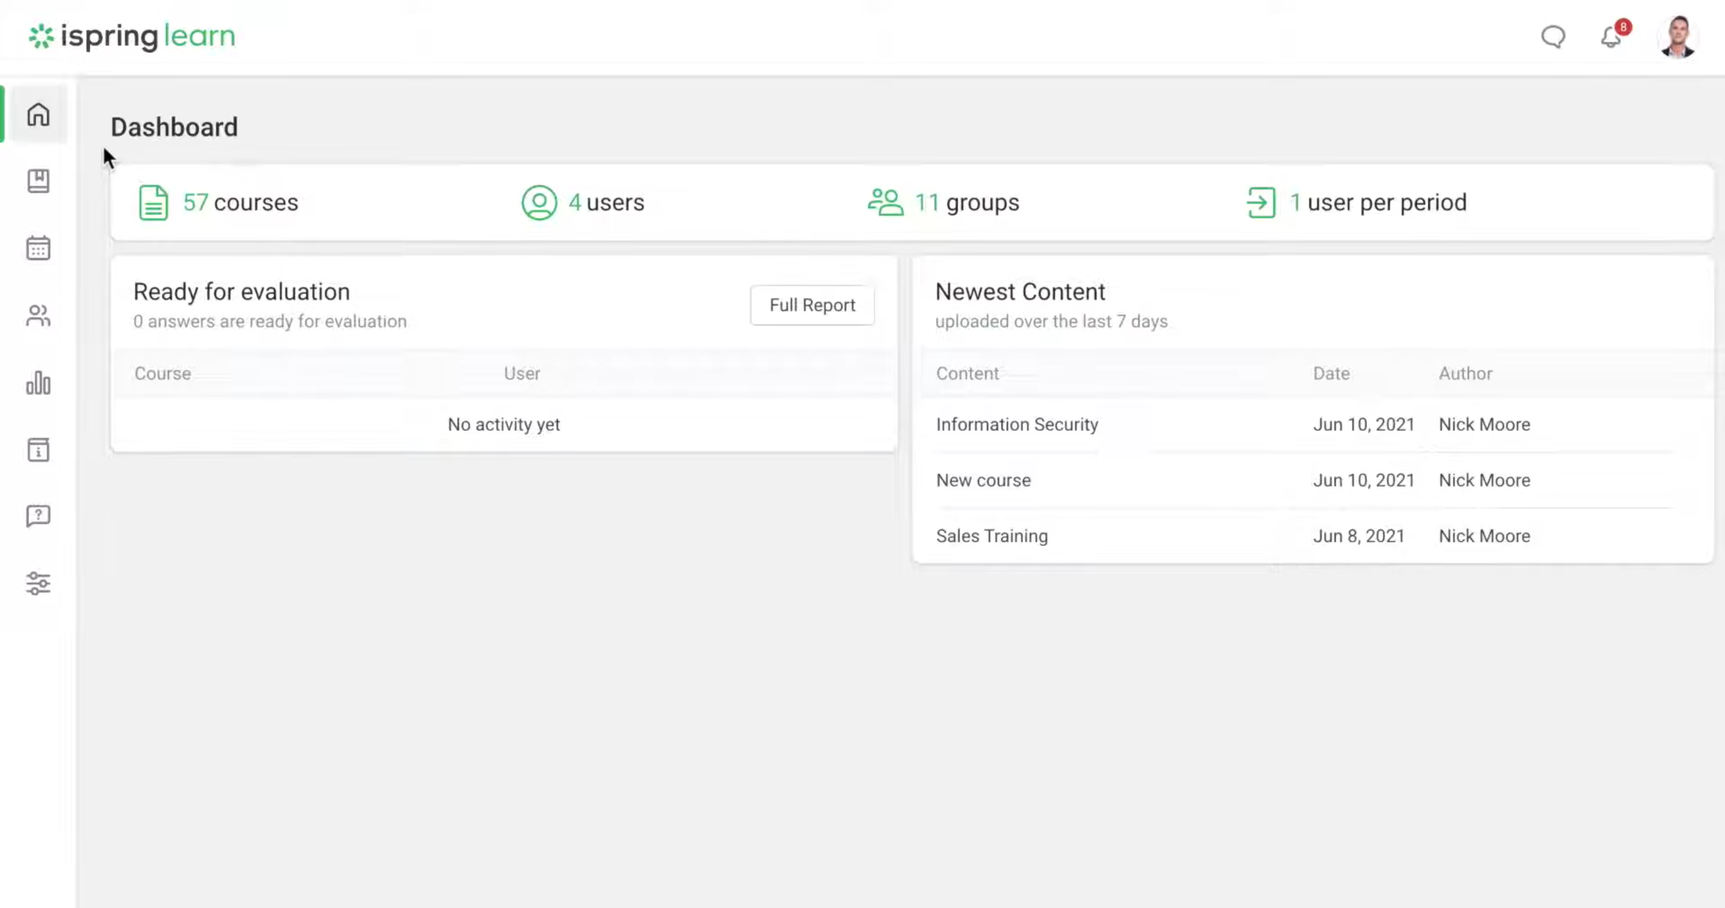Open notifications bell with 8 badge
This screenshot has height=908, width=1725.
pyautogui.click(x=1611, y=37)
